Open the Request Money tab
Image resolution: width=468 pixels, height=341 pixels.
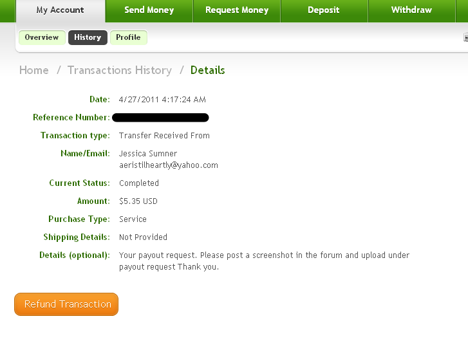pos(237,11)
